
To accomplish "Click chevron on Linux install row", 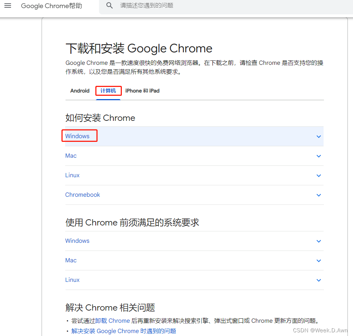I will (x=318, y=176).
